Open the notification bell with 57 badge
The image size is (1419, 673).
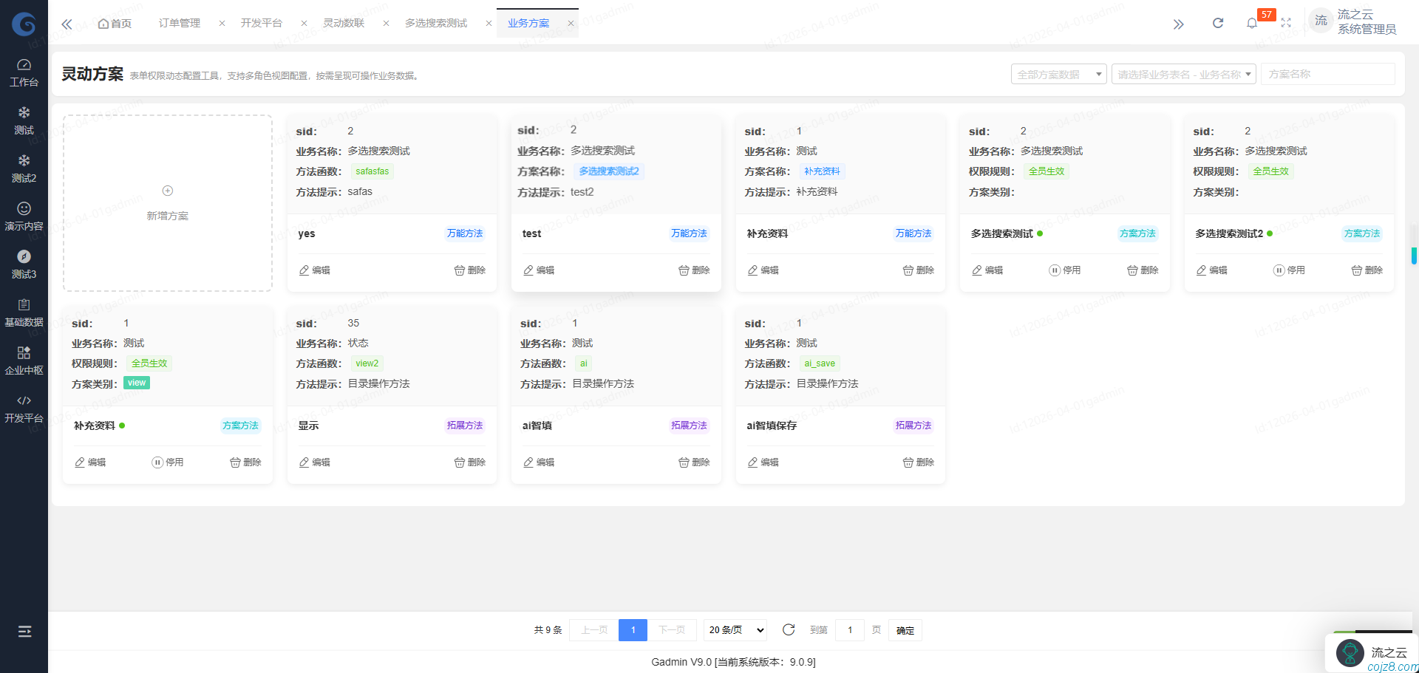1252,22
